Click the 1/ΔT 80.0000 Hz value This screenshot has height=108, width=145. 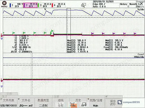[x=21, y=47]
